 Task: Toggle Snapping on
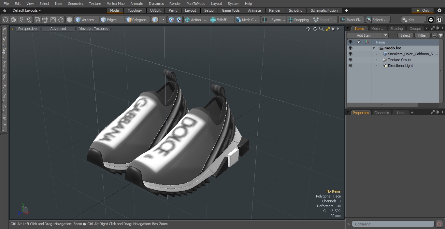coord(299,20)
